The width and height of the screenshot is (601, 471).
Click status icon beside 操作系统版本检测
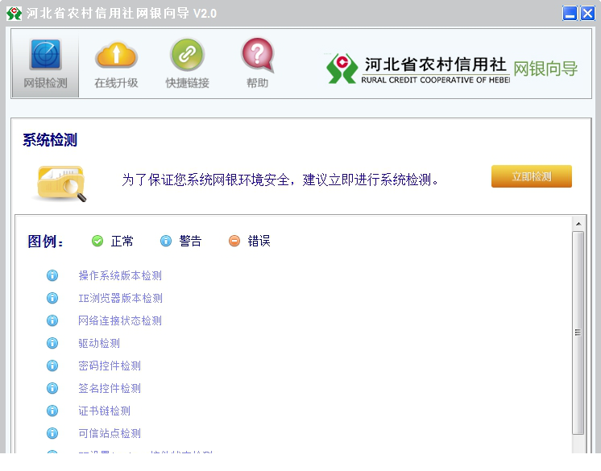(x=52, y=275)
